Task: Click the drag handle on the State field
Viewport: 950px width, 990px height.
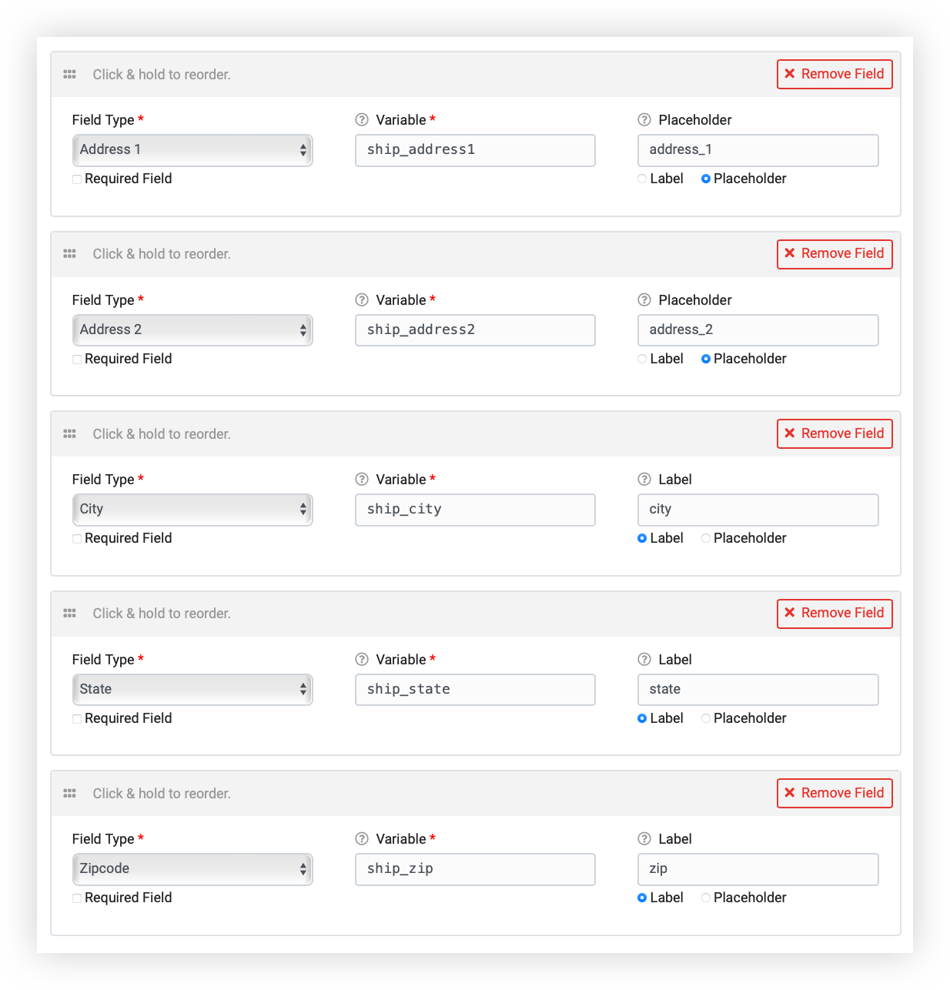Action: pos(69,614)
